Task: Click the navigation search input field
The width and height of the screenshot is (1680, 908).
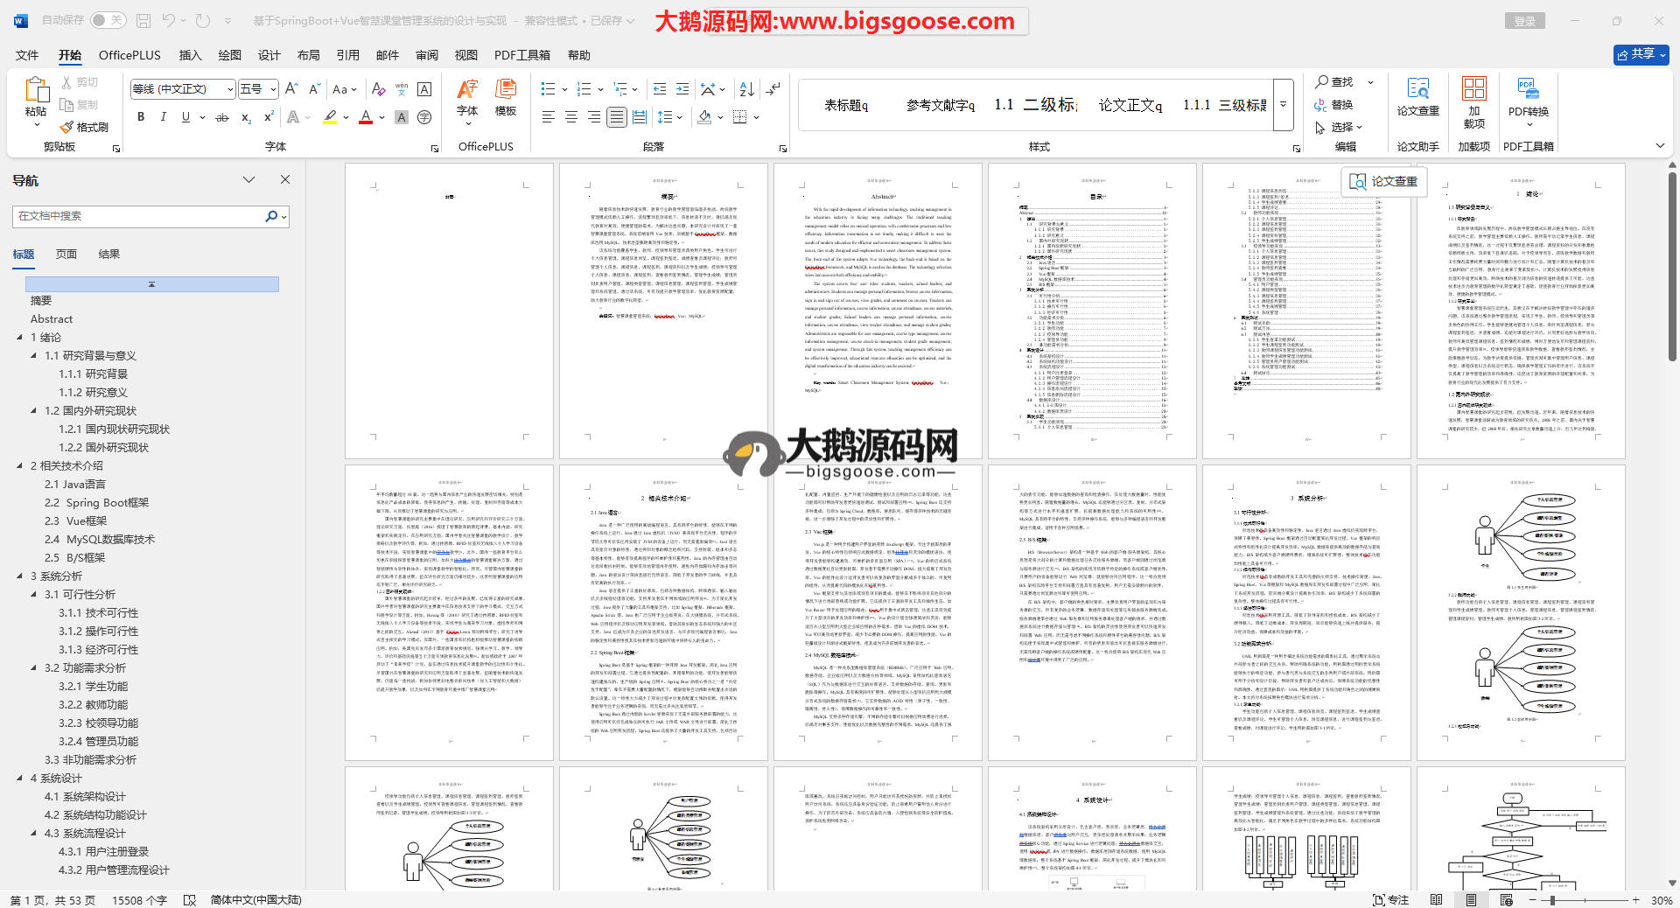Action: point(140,216)
